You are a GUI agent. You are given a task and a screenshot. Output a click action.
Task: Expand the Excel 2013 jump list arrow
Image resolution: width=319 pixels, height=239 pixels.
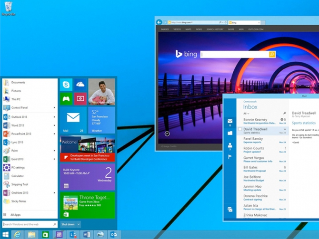tap(54, 159)
